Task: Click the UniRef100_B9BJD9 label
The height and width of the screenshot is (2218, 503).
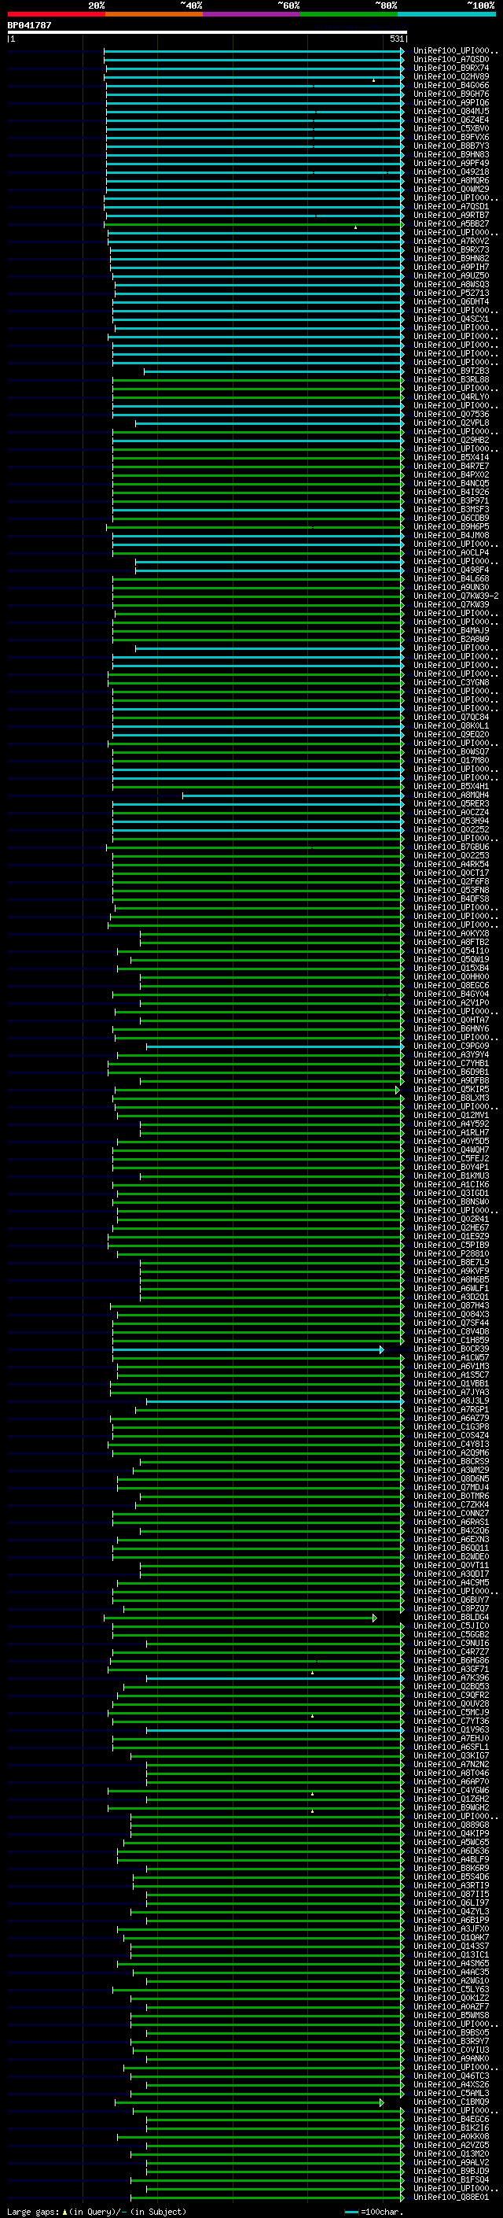Action: (x=451, y=2172)
